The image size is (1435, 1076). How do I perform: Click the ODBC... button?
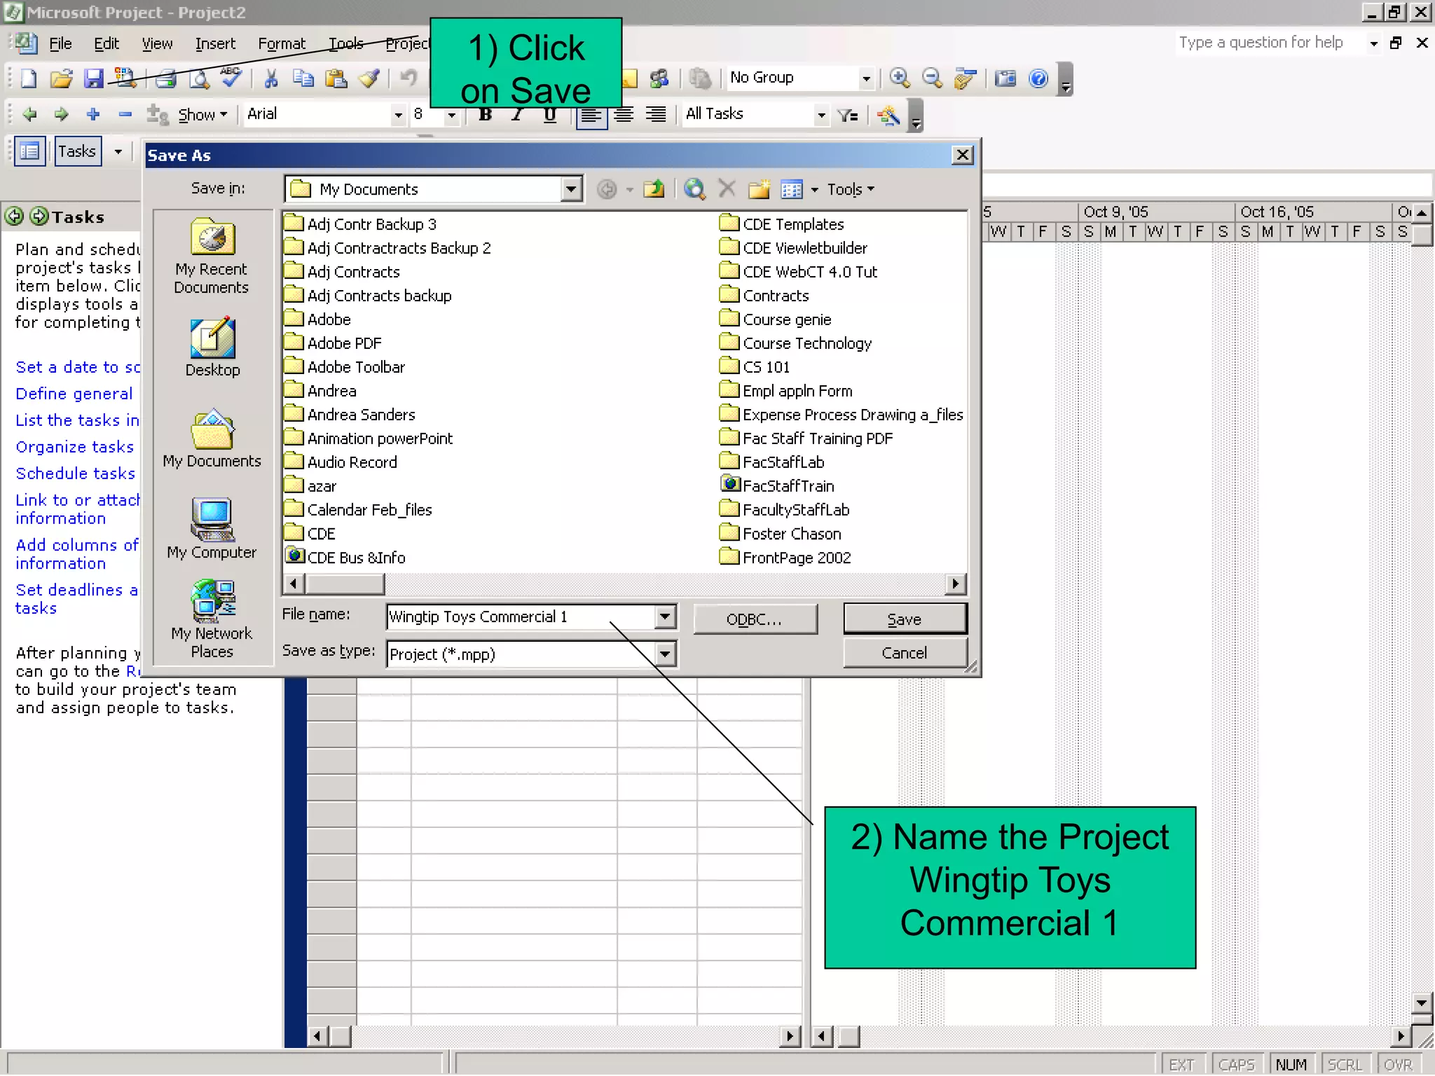755,619
